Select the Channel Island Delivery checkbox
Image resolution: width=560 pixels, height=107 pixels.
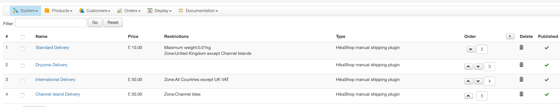click(22, 95)
